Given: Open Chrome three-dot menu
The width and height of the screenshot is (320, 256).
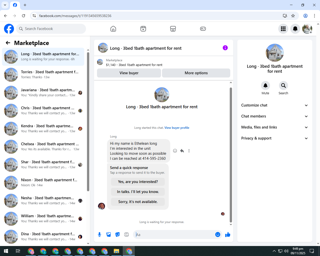Looking at the screenshot, I should pos(314,16).
